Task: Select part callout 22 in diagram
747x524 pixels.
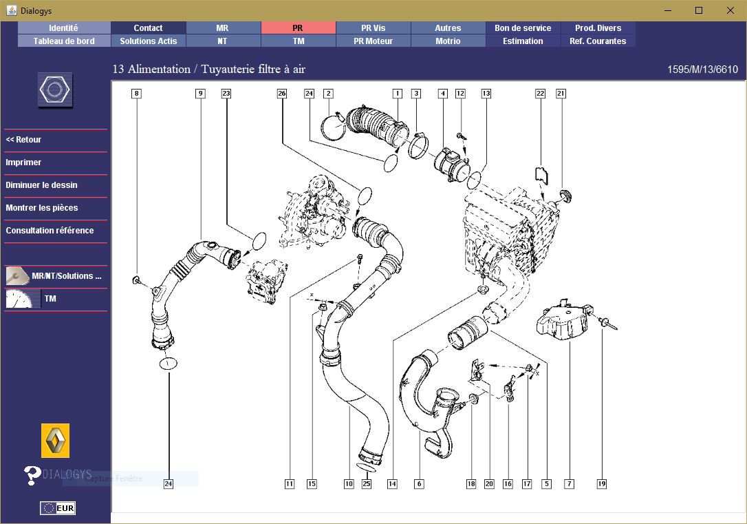Action: (x=540, y=94)
